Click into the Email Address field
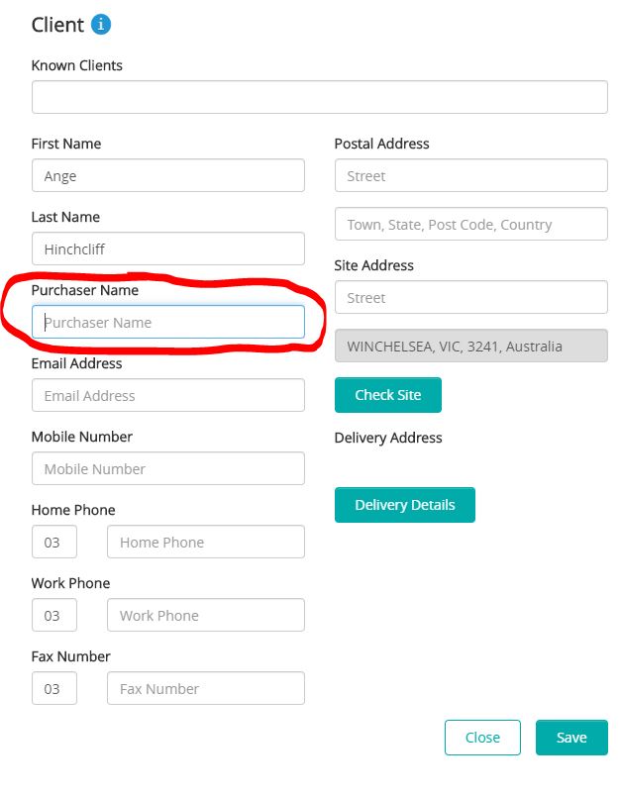 167,396
